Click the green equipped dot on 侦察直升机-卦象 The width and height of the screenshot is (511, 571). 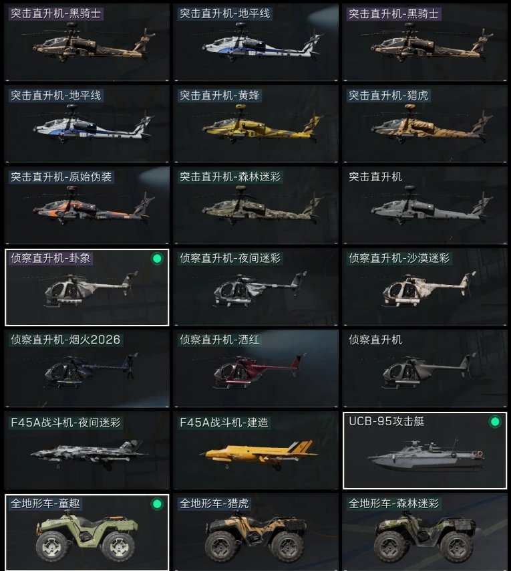point(157,259)
